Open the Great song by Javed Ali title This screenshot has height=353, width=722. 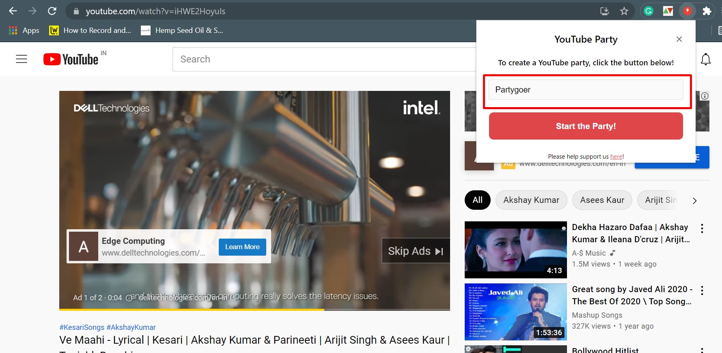[632, 295]
